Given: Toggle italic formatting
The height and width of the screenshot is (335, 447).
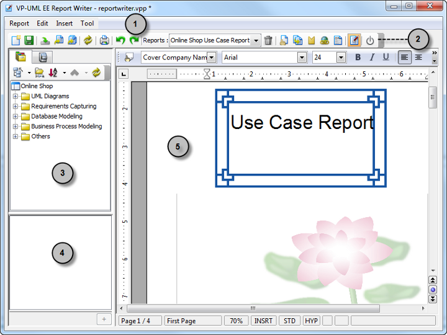Looking at the screenshot, I should (x=372, y=57).
